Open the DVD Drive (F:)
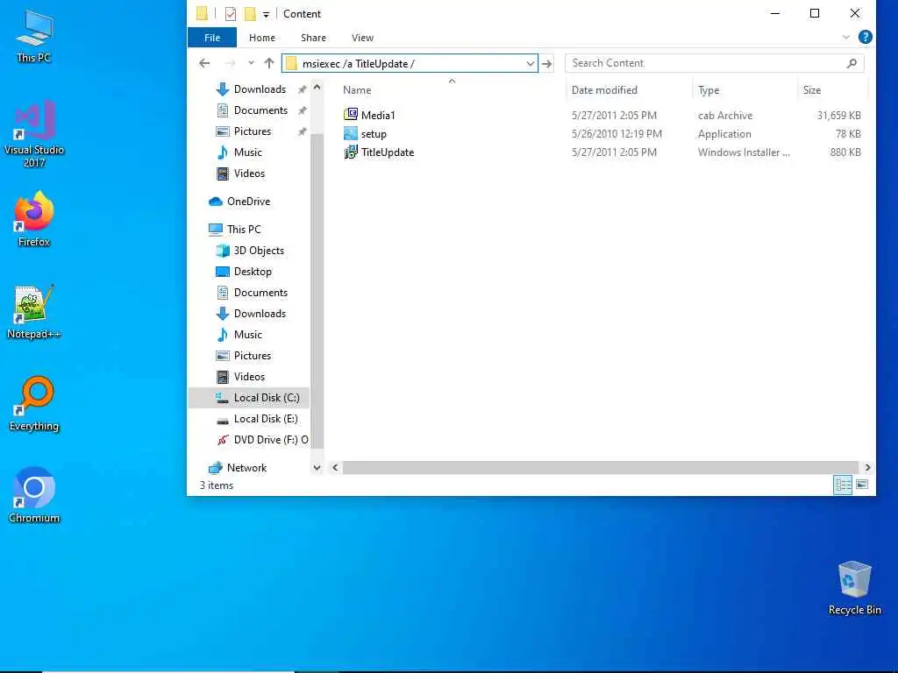The width and height of the screenshot is (898, 673). click(x=261, y=440)
